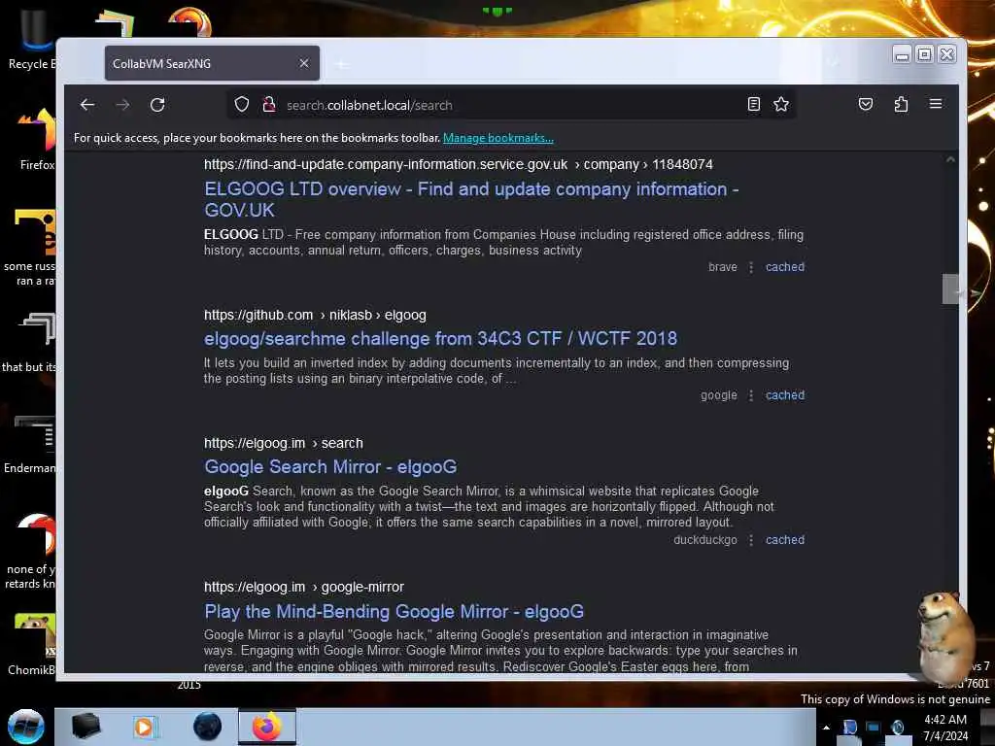Viewport: 995px width, 746px height.
Task: Open a new tab with plus button
Action: (342, 64)
